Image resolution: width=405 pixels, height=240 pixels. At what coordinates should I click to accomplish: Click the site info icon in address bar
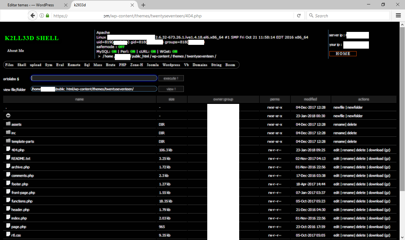pos(42,15)
